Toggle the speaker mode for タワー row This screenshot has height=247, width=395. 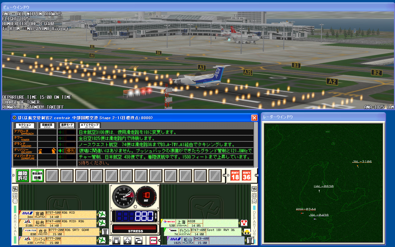click(x=66, y=138)
